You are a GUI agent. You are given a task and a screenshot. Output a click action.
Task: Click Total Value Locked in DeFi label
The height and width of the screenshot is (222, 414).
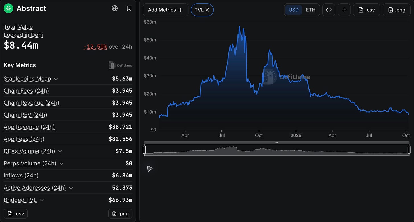(23, 31)
